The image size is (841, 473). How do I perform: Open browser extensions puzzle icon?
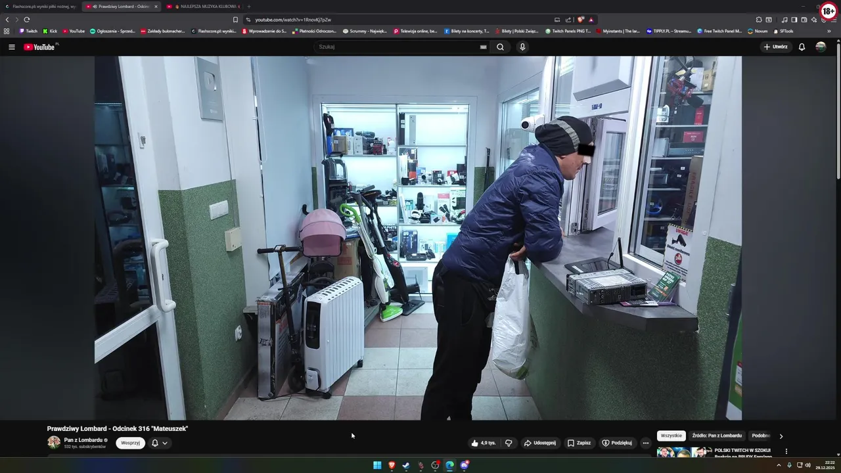[x=759, y=20]
